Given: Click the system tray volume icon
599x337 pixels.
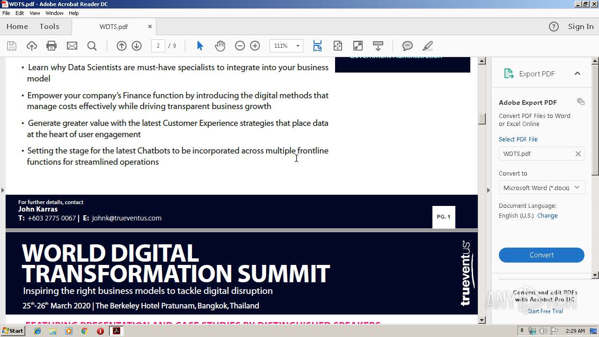Looking at the screenshot, I should [x=543, y=331].
